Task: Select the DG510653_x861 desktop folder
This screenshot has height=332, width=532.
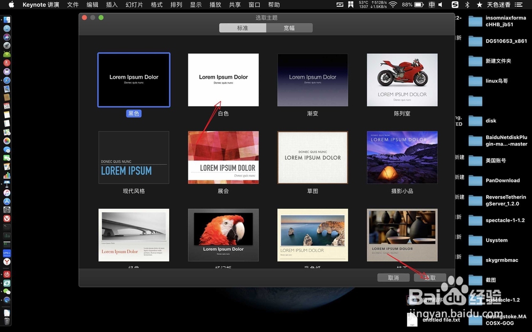Action: [475, 41]
